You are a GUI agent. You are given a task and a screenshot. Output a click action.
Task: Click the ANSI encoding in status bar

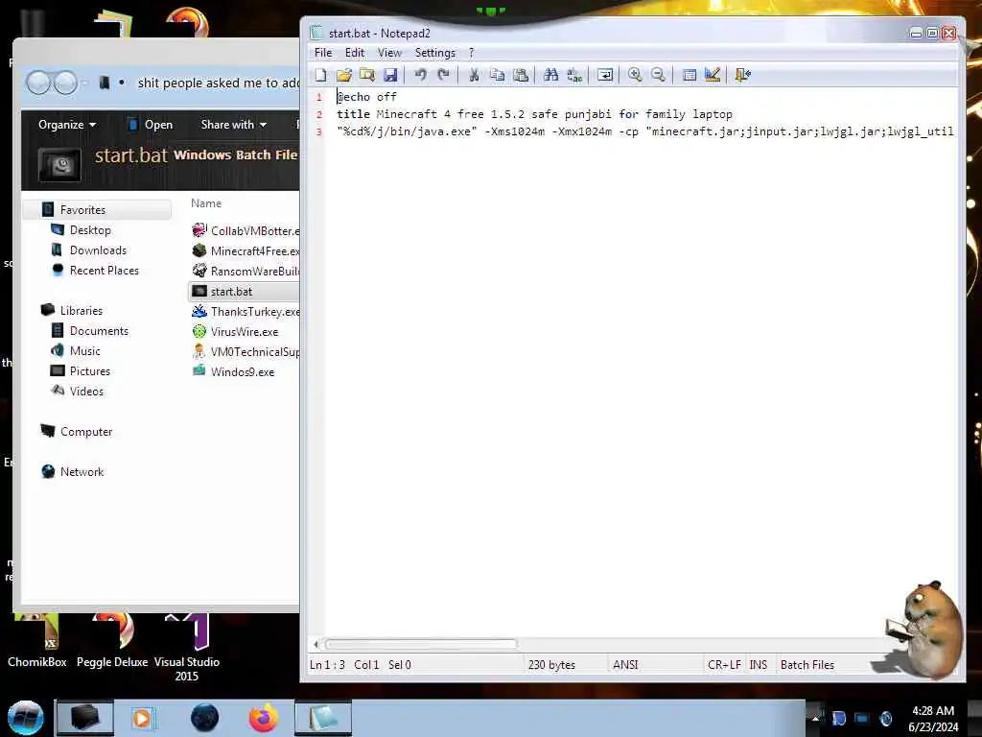tap(625, 665)
